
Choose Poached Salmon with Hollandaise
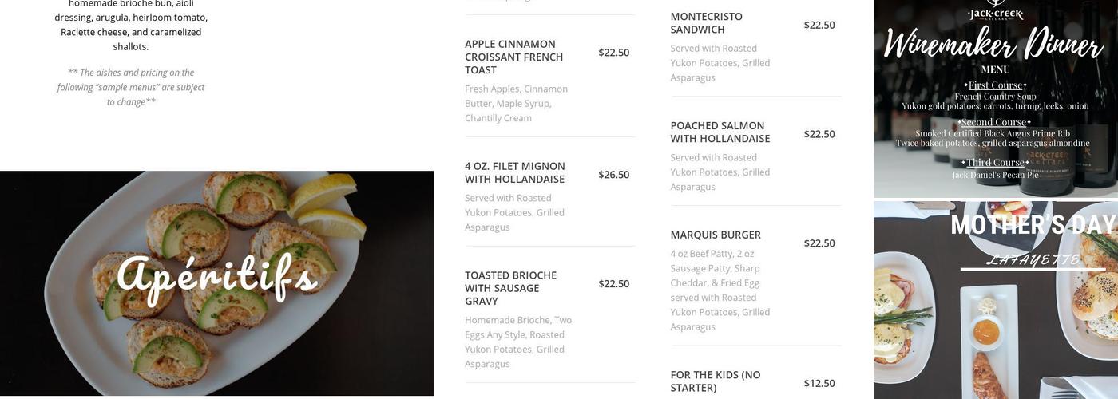point(720,132)
